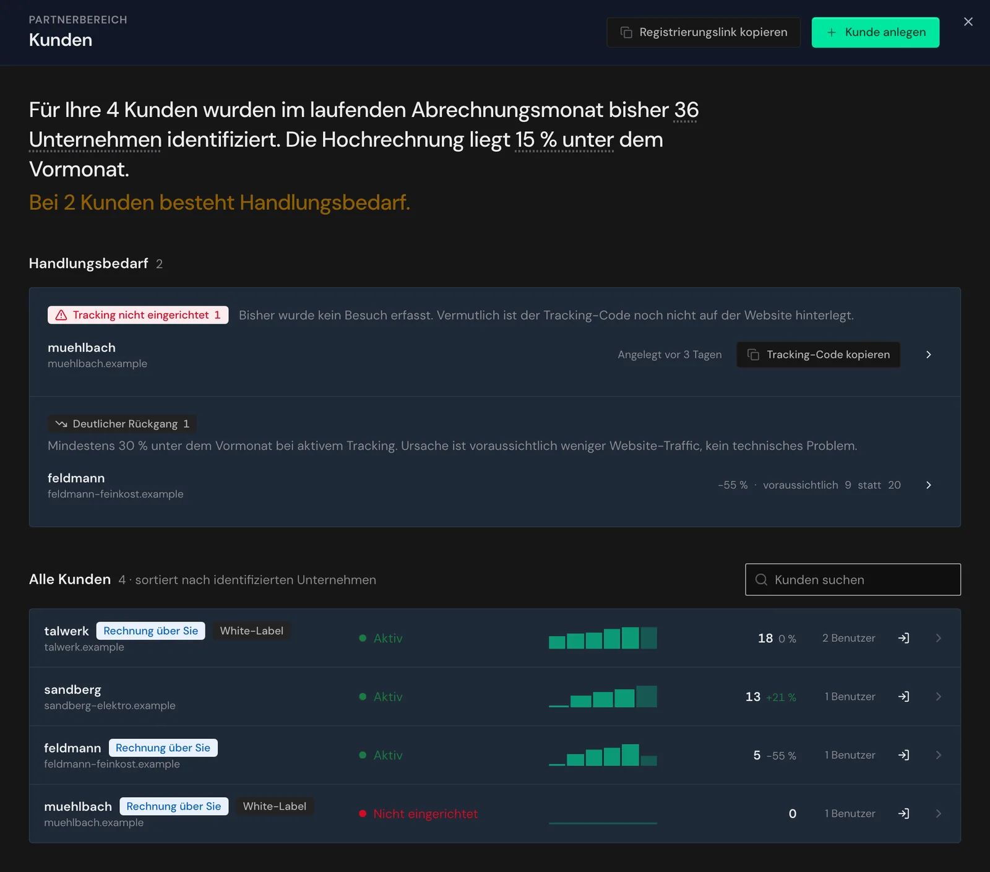This screenshot has width=990, height=872.
Task: Click talwerk.example domain text
Action: (x=84, y=647)
